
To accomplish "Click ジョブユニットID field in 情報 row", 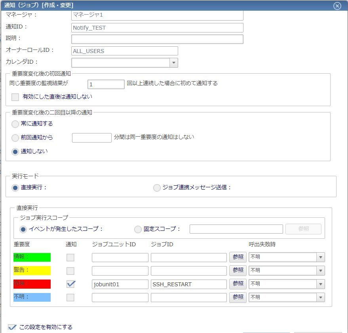I will 120,257.
